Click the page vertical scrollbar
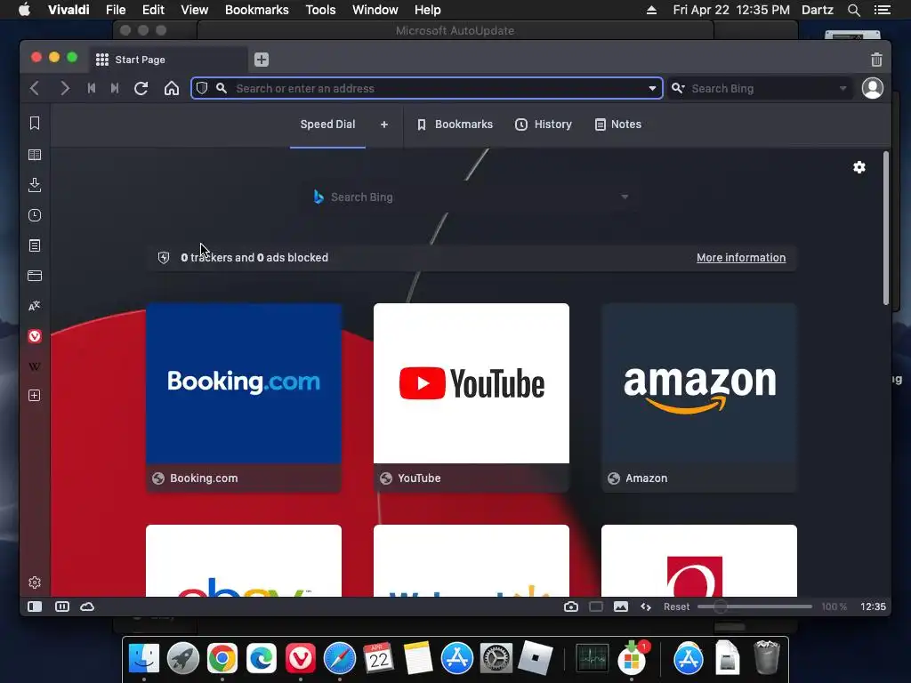This screenshot has height=683, width=911. pos(886,229)
